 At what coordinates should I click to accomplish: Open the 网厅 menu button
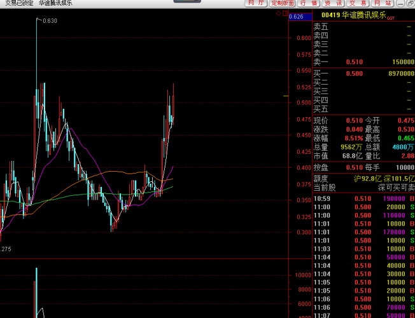256,3
